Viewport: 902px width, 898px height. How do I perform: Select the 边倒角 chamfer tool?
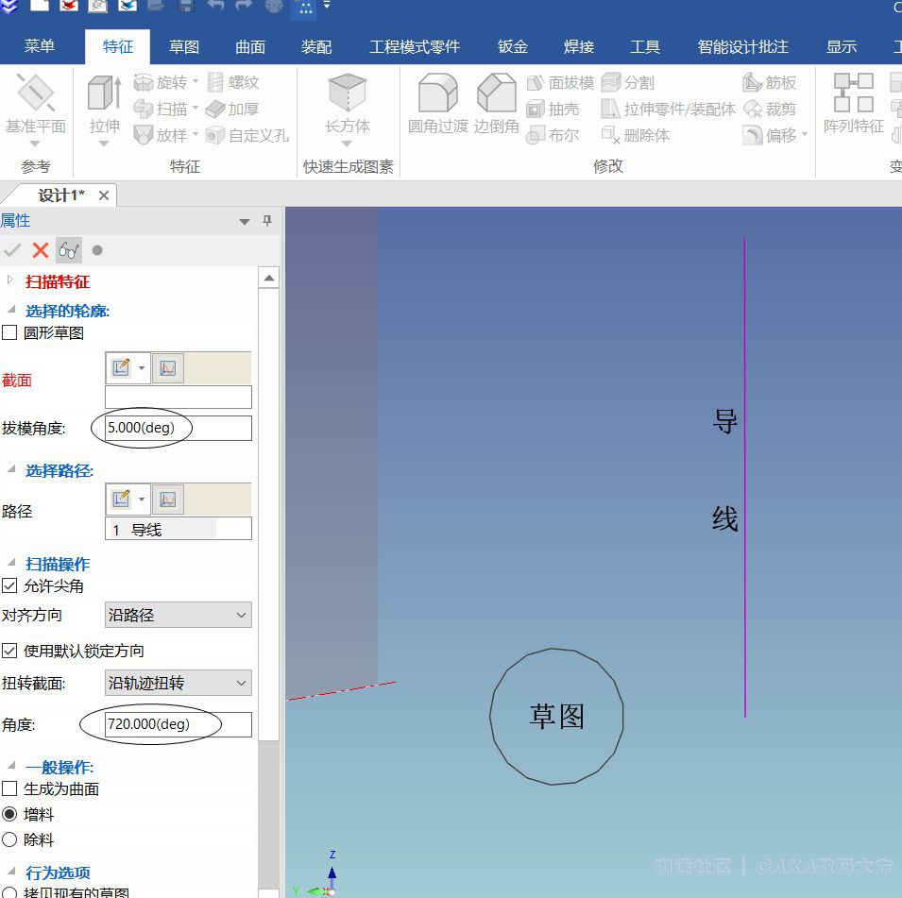[x=497, y=104]
